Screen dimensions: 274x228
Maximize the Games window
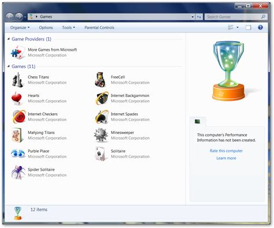(249, 6)
